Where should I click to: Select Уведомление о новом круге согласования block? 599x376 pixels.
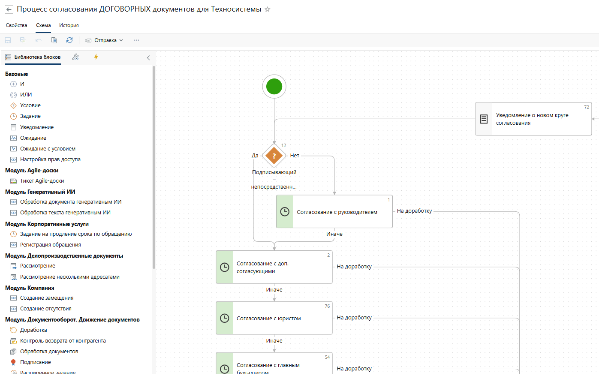pyautogui.click(x=533, y=119)
